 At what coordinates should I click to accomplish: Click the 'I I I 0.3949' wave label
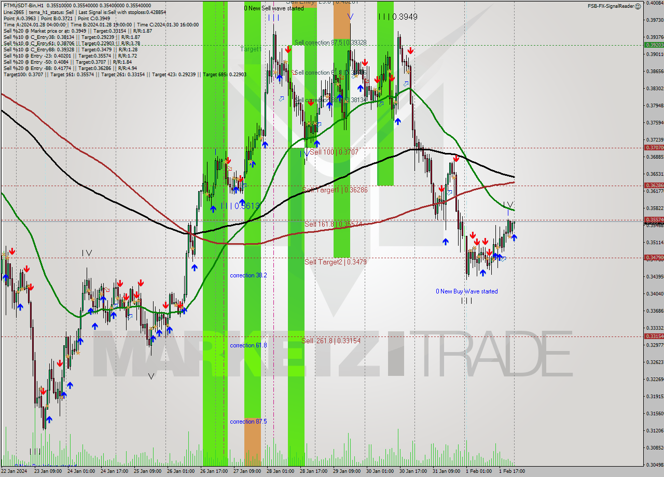397,17
